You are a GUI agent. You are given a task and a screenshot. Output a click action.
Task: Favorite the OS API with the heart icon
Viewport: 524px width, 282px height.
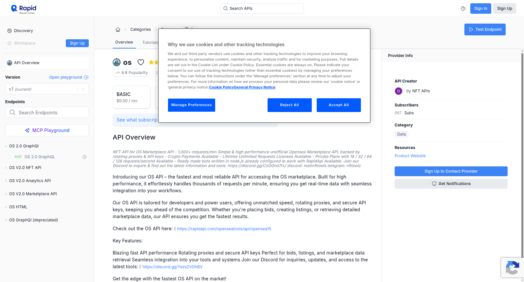(x=141, y=62)
